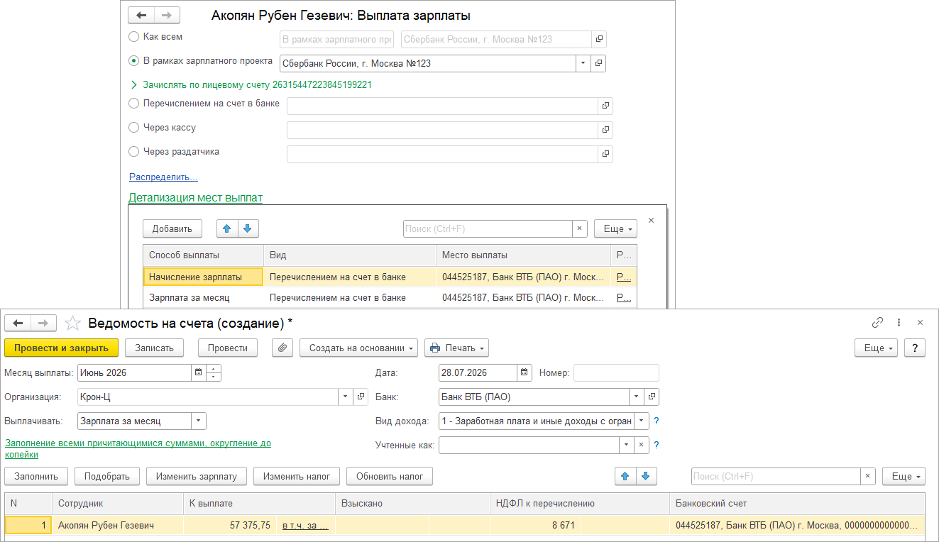Screen dimensions: 939x542
Task: Open Еще menu in Детализация panel
Action: point(615,228)
